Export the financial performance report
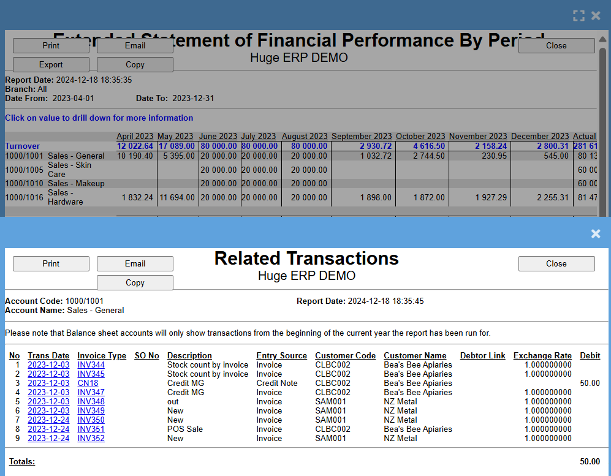Viewport: 611px width, 476px height. (51, 64)
